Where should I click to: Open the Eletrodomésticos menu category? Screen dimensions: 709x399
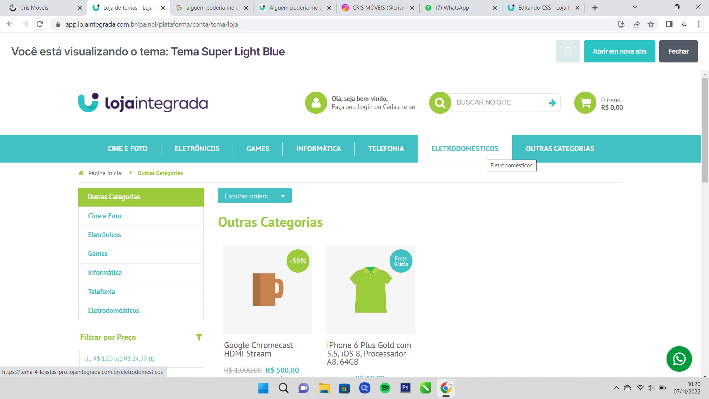pos(465,149)
